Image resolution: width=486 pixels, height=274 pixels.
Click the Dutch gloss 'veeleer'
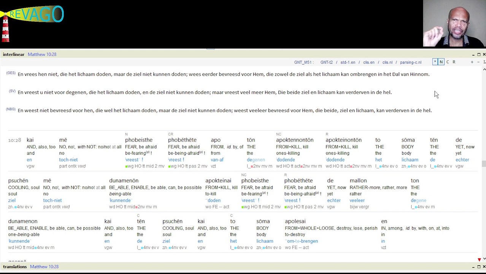(357, 201)
